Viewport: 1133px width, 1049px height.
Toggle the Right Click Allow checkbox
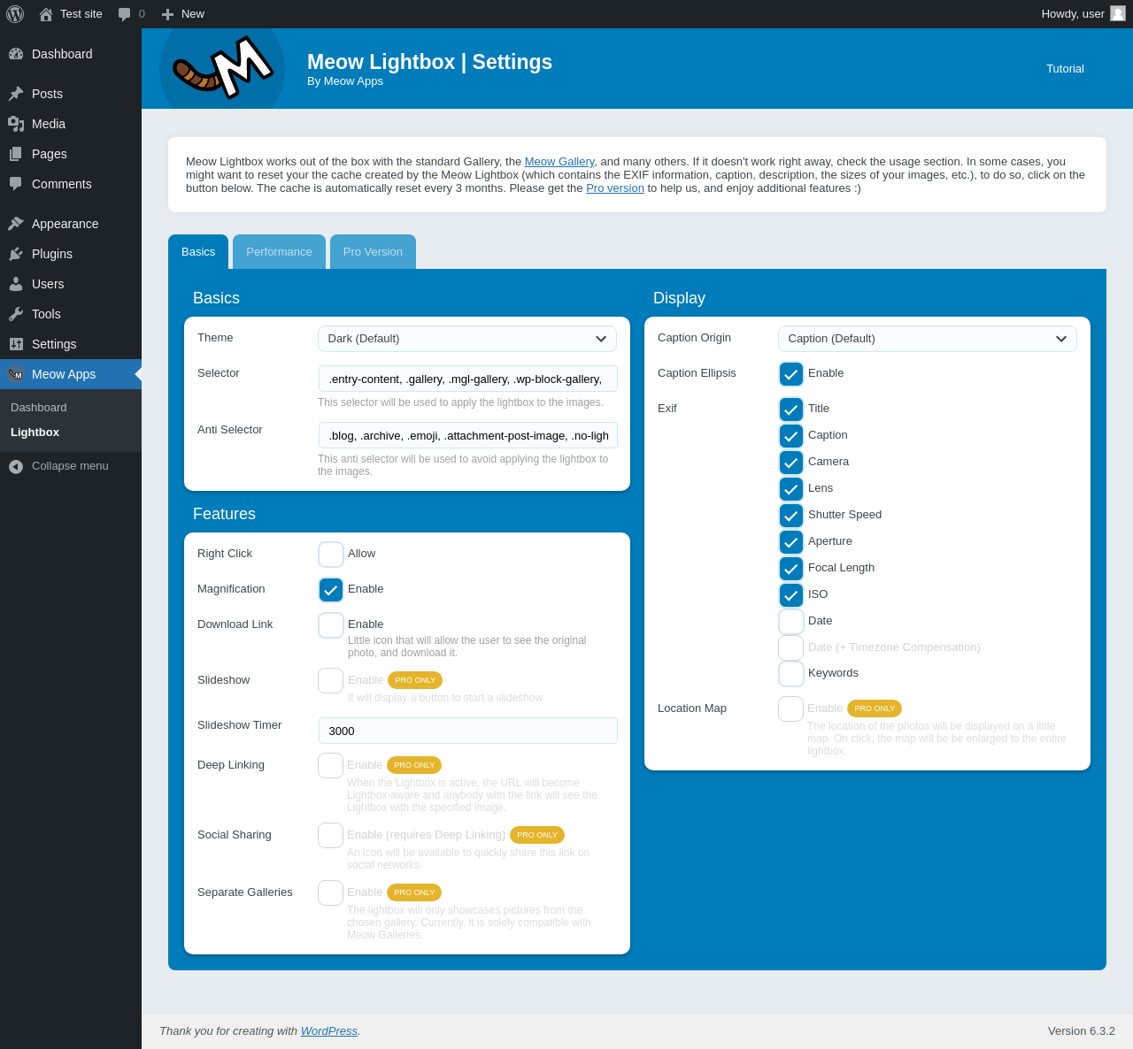pyautogui.click(x=331, y=555)
